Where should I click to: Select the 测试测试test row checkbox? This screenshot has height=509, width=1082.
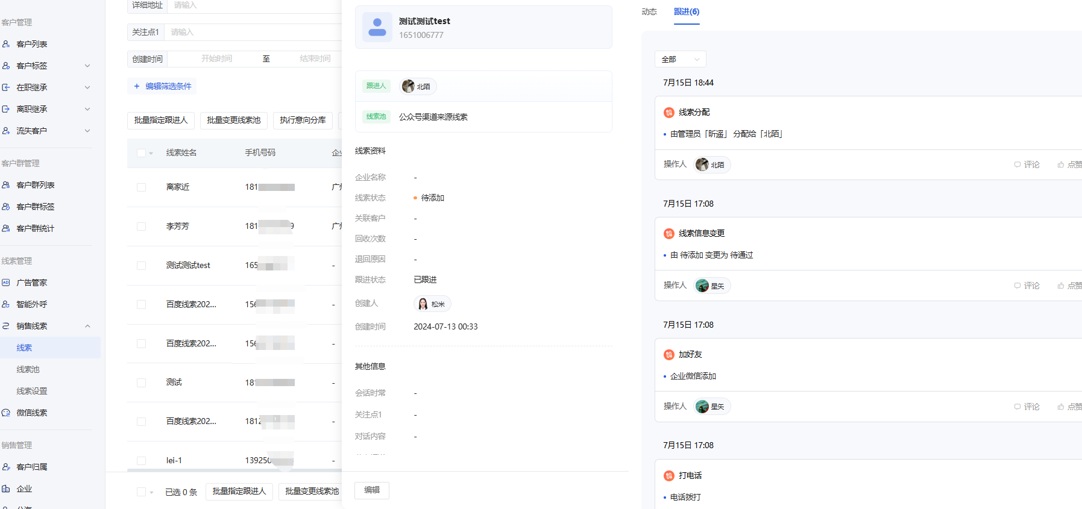point(141,266)
